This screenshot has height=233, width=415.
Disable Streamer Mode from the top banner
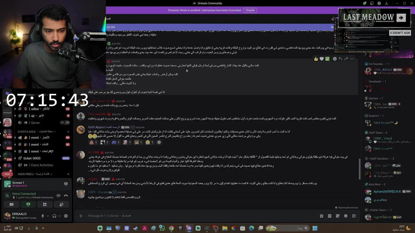pyautogui.click(x=250, y=10)
